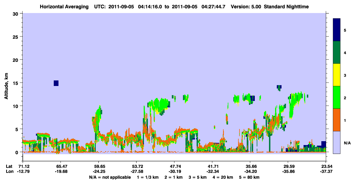Click legend text 'N/A = not applicable'
Screen dimensions: 362x185
(x=110, y=177)
